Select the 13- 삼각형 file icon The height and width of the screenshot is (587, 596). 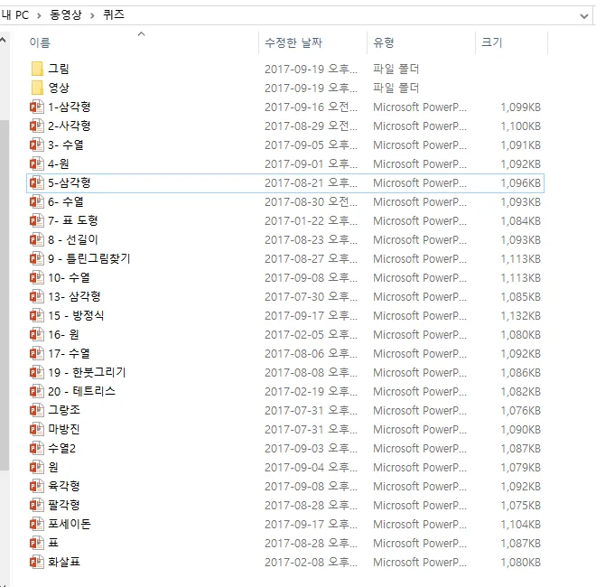coord(37,297)
